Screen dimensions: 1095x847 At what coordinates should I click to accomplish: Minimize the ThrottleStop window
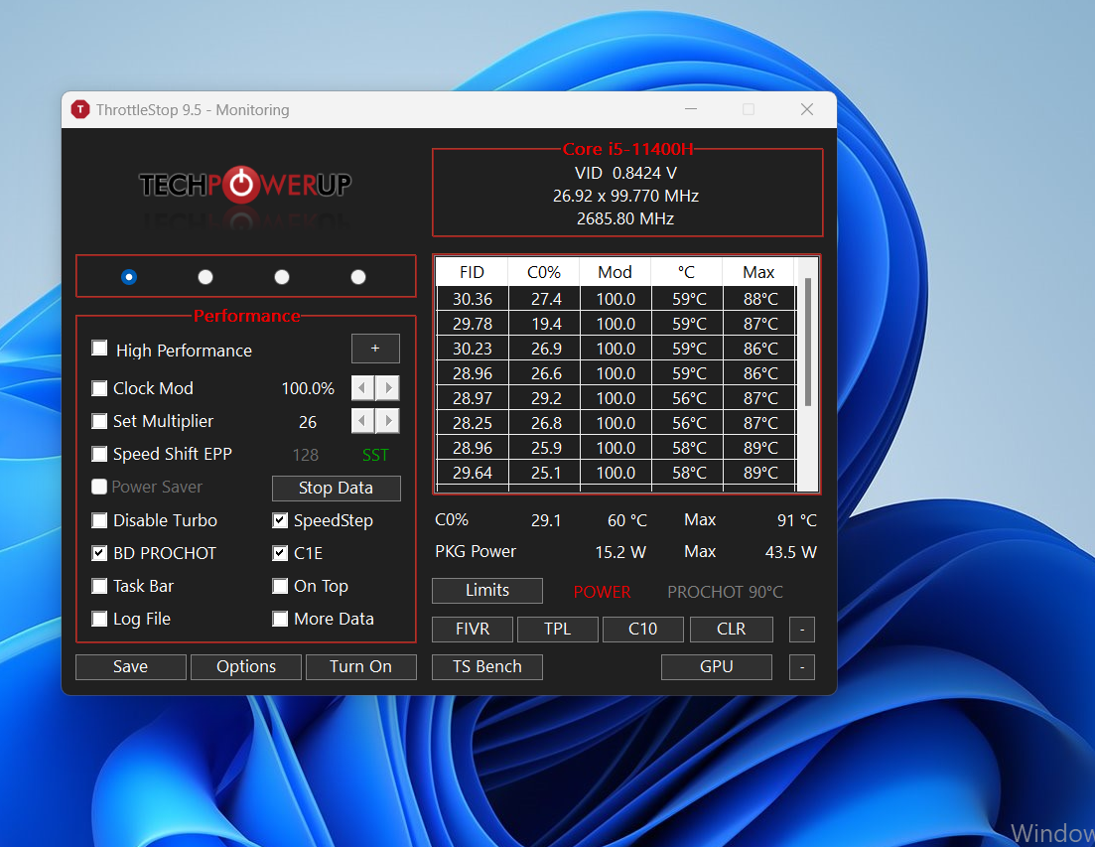point(691,109)
